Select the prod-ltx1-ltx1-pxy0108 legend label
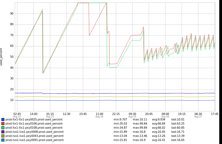This screenshot has width=222, height=144. coord(34,128)
